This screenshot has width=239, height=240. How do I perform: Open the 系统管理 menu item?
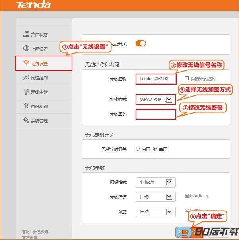point(44,121)
